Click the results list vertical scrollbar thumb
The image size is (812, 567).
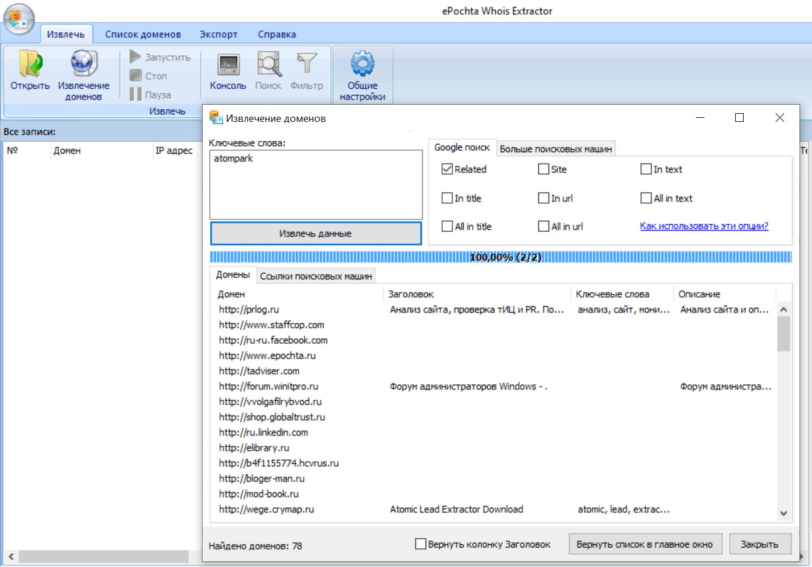[784, 334]
